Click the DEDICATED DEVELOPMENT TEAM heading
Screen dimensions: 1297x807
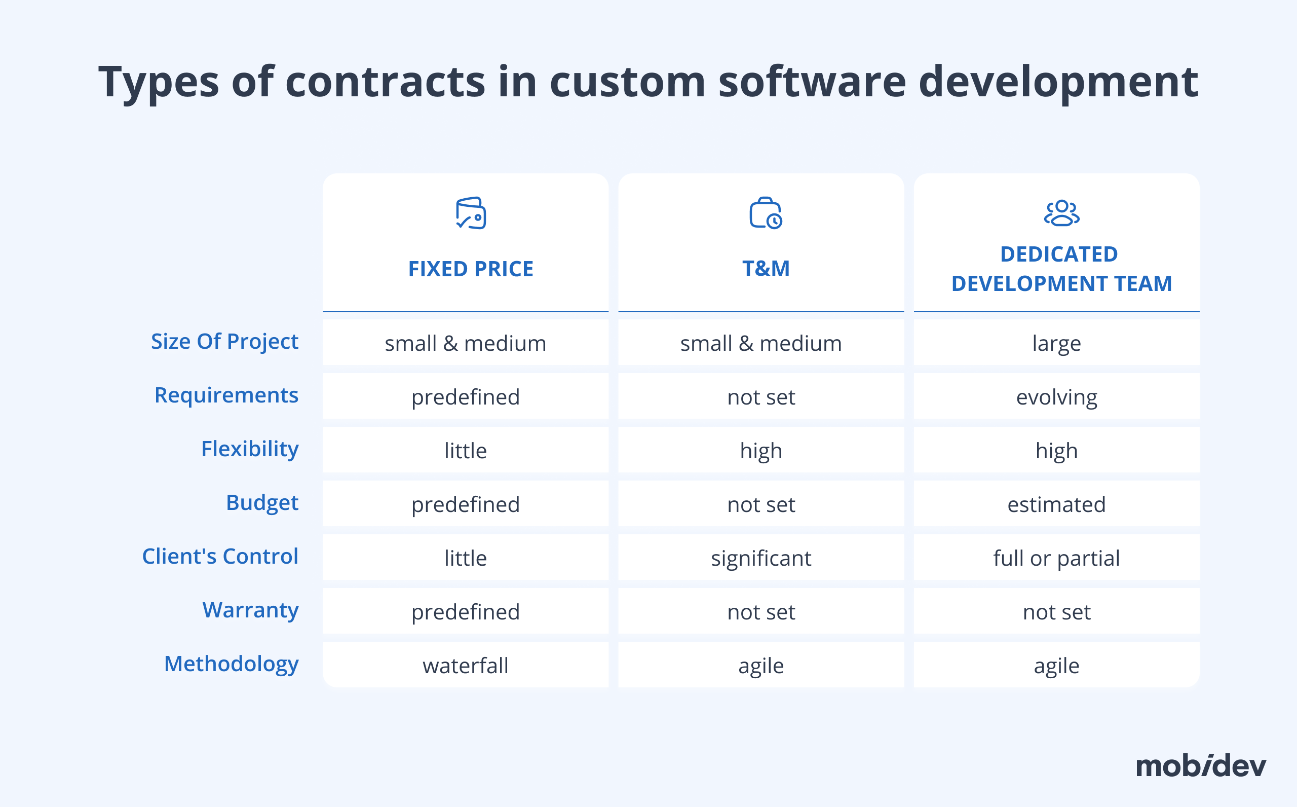pos(1061,269)
